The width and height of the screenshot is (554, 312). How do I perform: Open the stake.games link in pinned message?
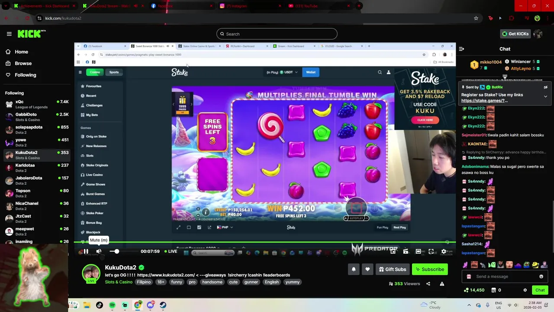pyautogui.click(x=484, y=101)
